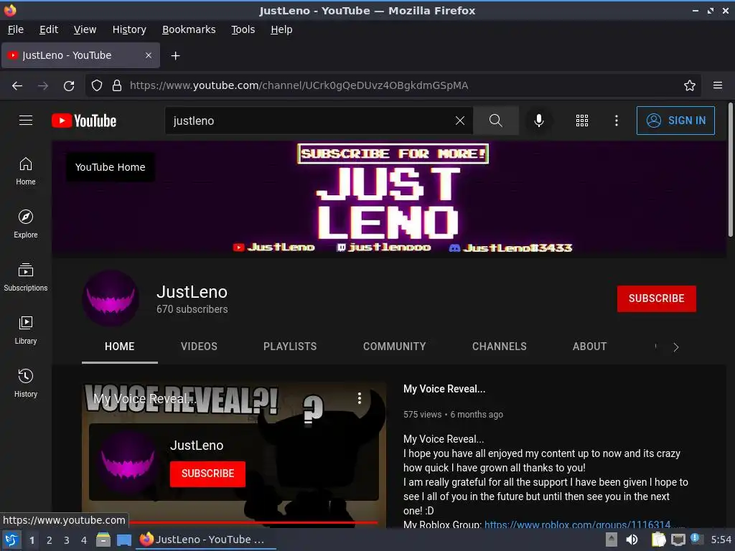Open the View menu
The image size is (735, 551).
pyautogui.click(x=85, y=29)
